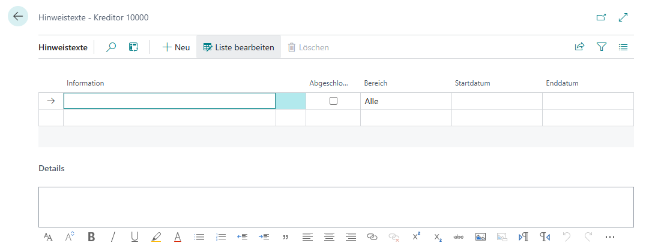Open the share icon in the action bar
652x249 pixels.
579,47
